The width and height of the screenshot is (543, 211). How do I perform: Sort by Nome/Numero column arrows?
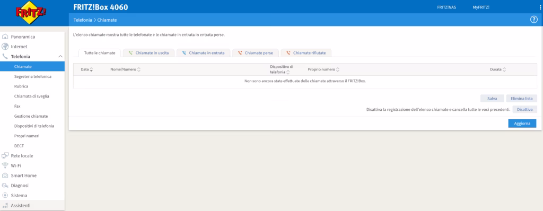point(139,69)
